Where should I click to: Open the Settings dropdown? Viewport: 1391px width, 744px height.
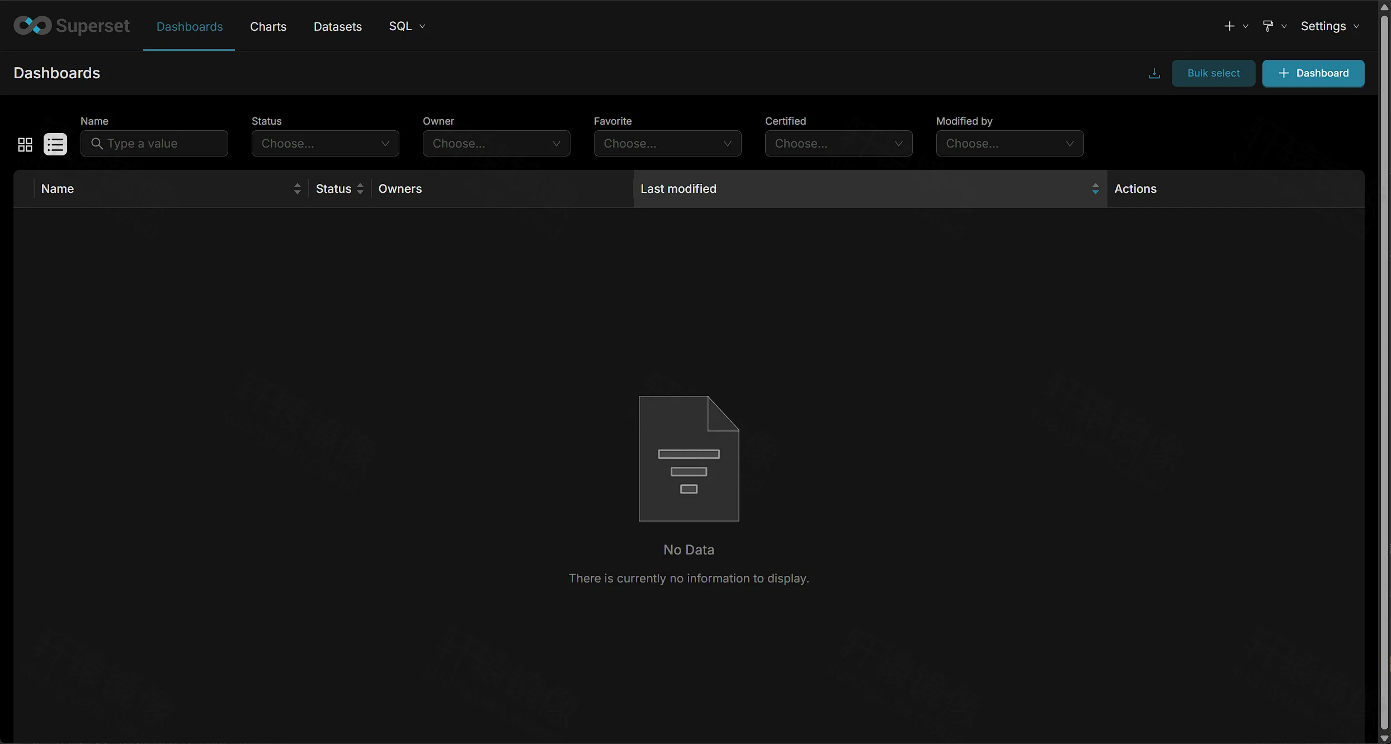point(1329,26)
